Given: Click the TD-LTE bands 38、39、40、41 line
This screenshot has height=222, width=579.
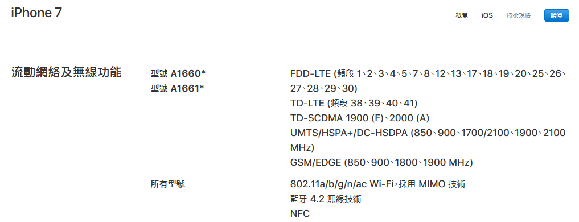Looking at the screenshot, I should 354,103.
